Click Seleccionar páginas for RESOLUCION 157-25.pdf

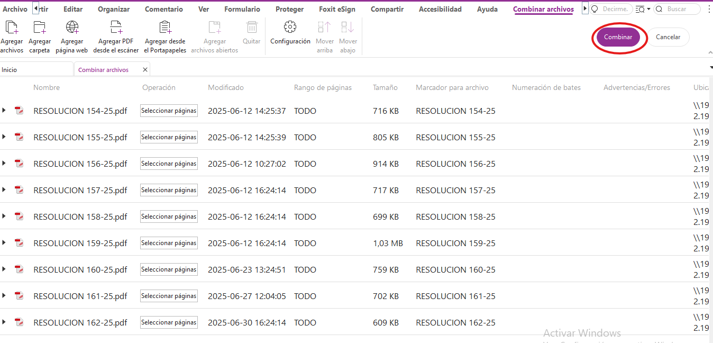tap(169, 189)
